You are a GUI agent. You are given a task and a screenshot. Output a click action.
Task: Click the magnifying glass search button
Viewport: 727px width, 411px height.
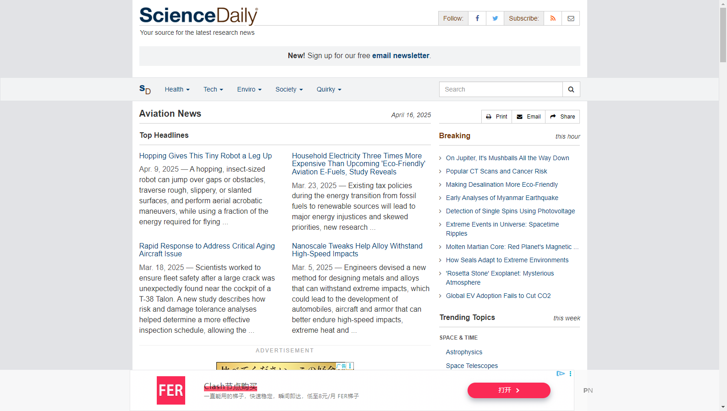click(x=571, y=89)
